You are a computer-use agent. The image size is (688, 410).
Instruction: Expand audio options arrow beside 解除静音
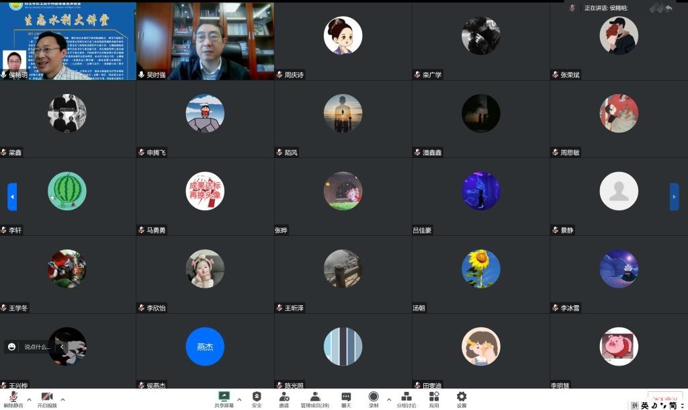point(29,399)
